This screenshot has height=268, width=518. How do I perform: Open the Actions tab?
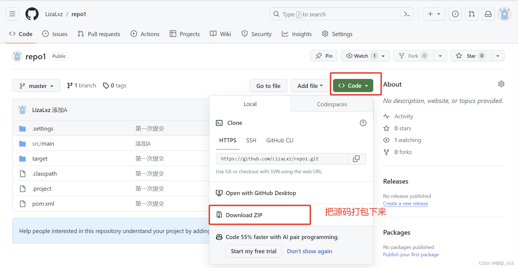coord(145,34)
